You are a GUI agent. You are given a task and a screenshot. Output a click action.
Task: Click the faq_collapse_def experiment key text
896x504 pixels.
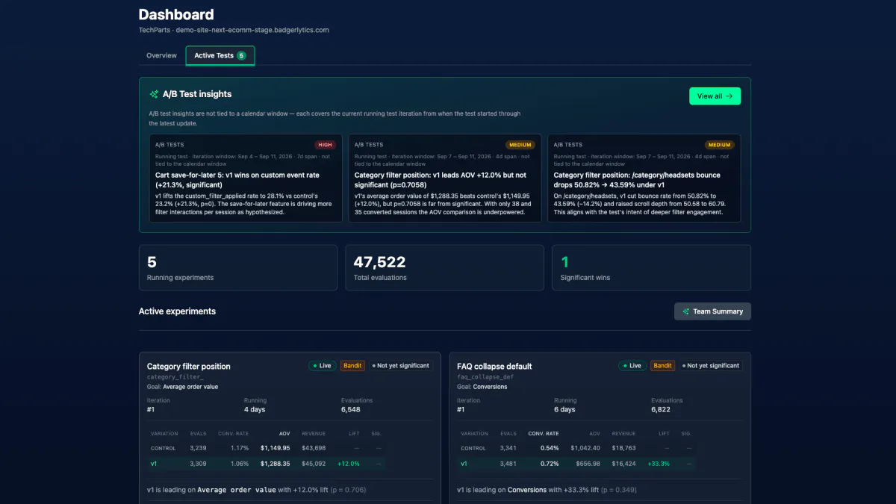(x=485, y=377)
